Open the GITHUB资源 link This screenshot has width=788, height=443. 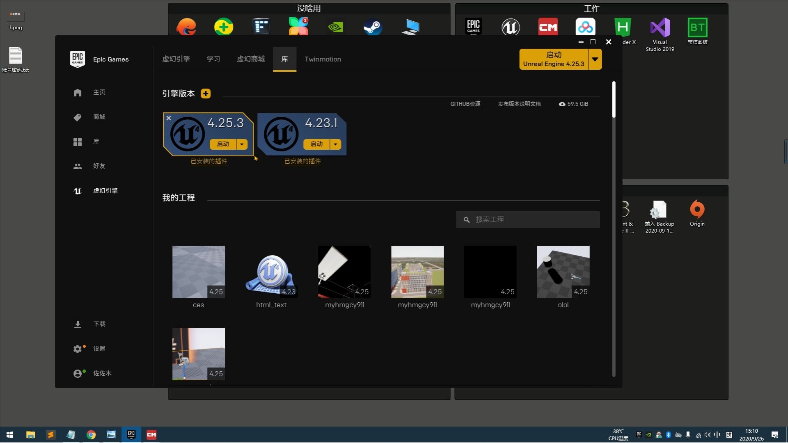point(465,104)
